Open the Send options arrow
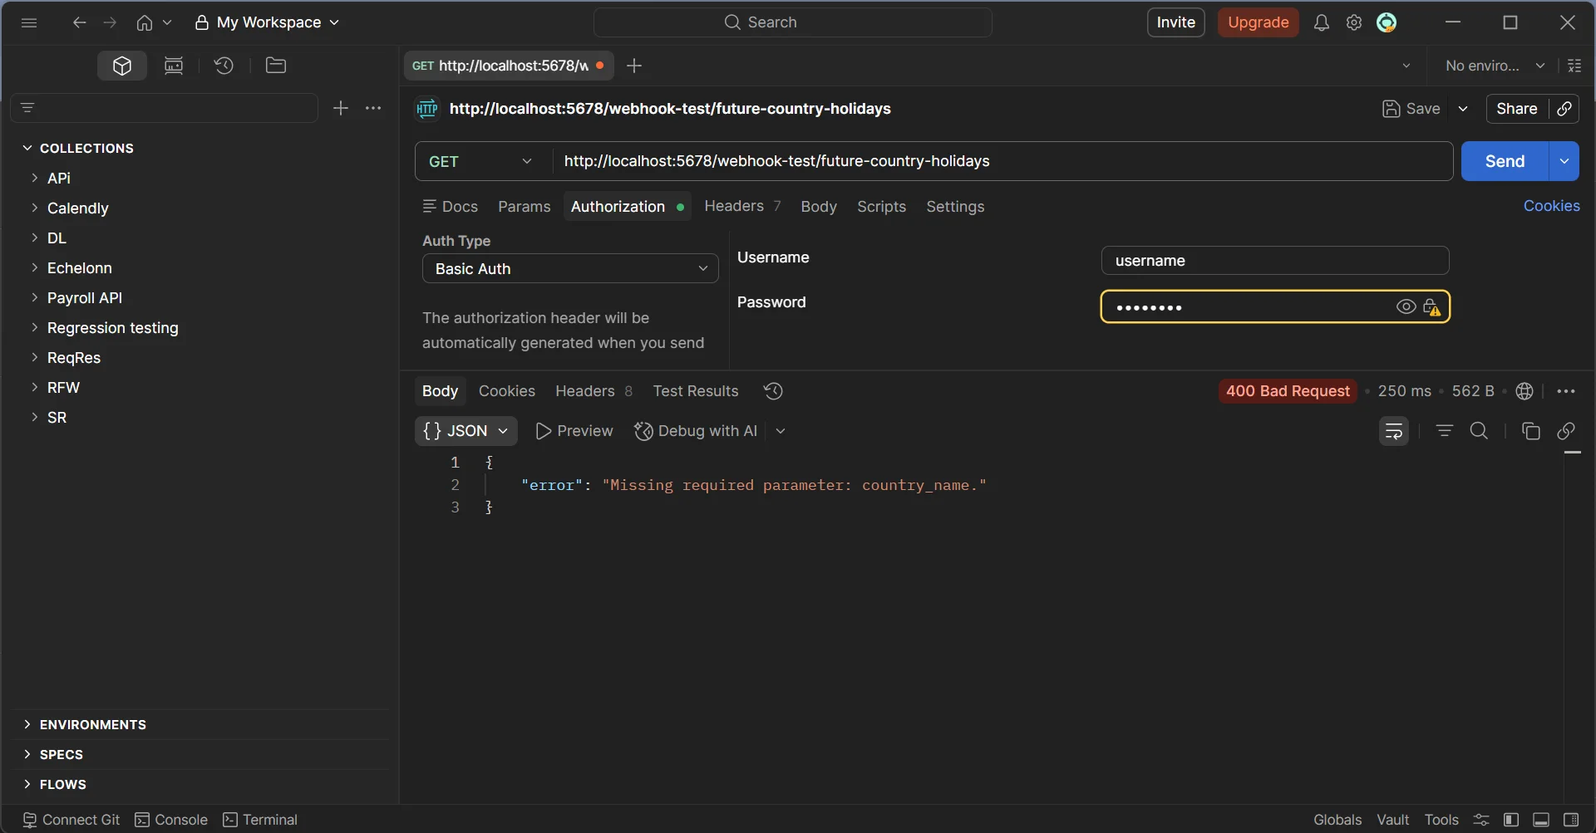This screenshot has height=833, width=1596. pos(1564,161)
